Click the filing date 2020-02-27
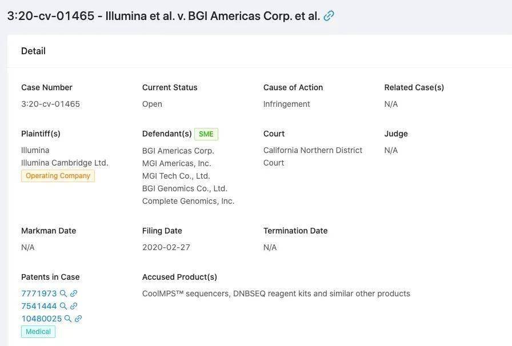The height and width of the screenshot is (346, 512). click(166, 247)
